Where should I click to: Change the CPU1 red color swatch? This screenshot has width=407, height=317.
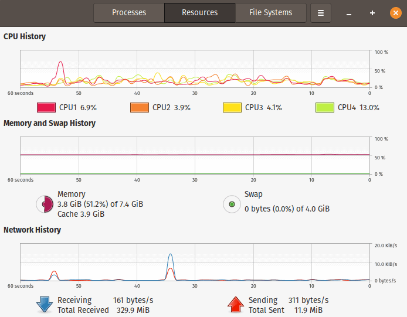(46, 107)
